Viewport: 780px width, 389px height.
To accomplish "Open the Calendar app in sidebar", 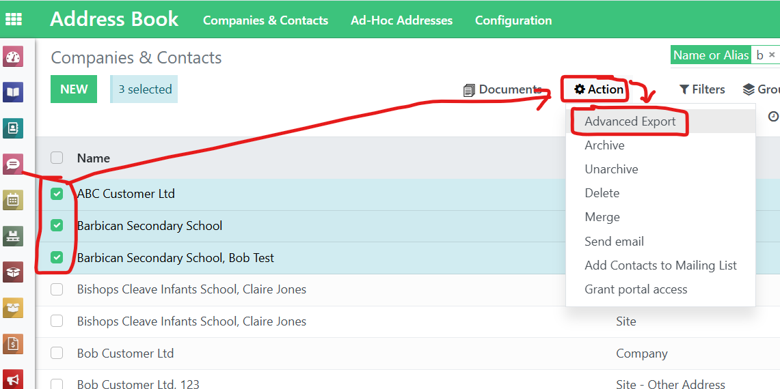I will coord(13,200).
